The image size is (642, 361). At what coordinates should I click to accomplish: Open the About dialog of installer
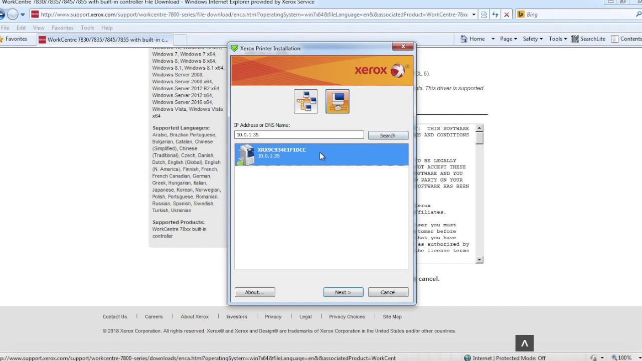254,292
